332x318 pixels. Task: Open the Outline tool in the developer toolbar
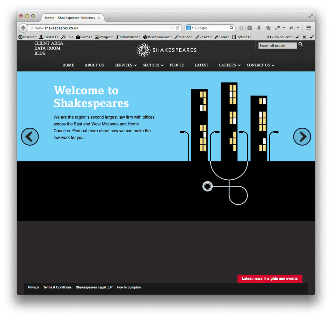(184, 37)
